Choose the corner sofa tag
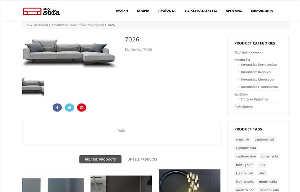The width and height of the screenshot is (300, 192). (269, 156)
